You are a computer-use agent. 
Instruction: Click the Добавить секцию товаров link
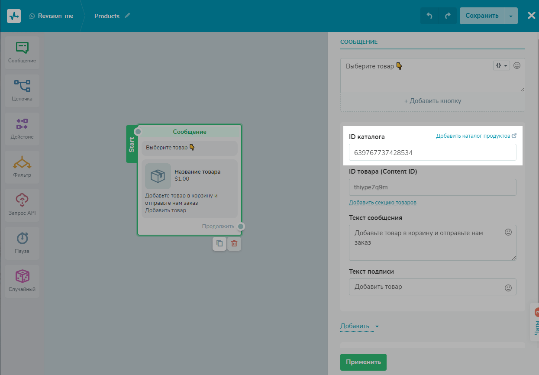click(383, 203)
